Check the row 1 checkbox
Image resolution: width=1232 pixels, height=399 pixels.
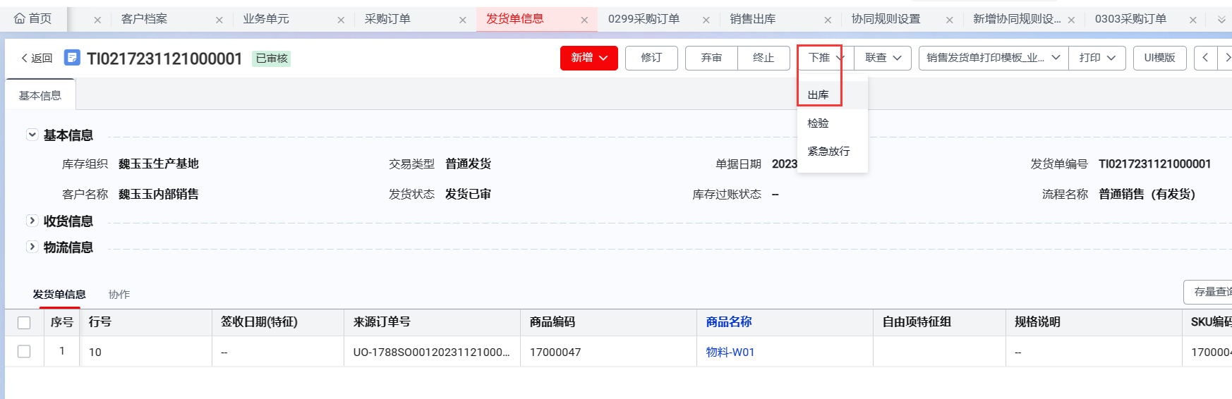tap(24, 351)
